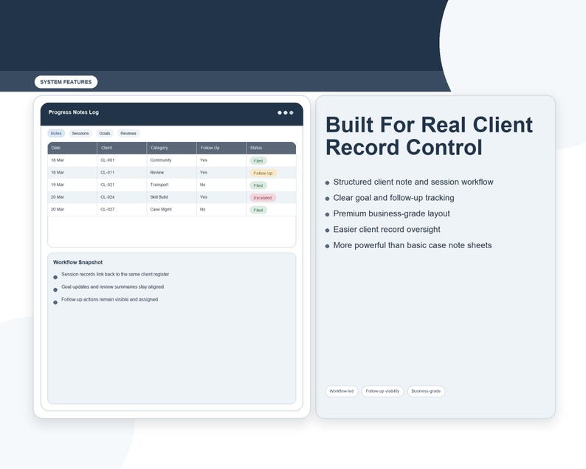Click 'Structured client note and session workflow'
The height and width of the screenshot is (469, 586).
click(413, 182)
